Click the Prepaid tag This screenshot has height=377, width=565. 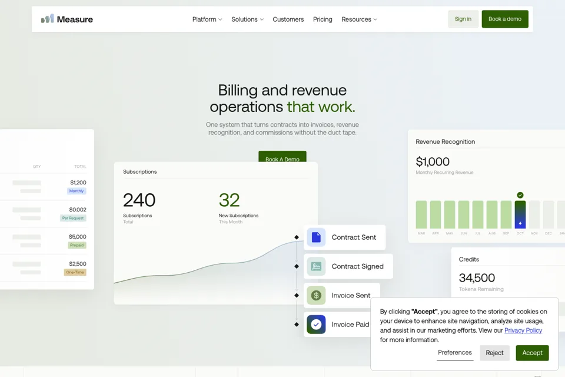point(77,245)
